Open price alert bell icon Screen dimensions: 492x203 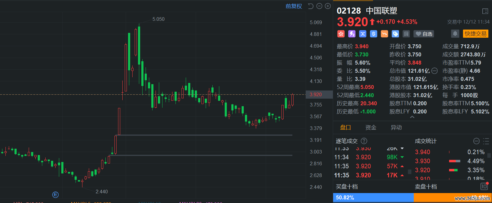pyautogui.click(x=455, y=33)
